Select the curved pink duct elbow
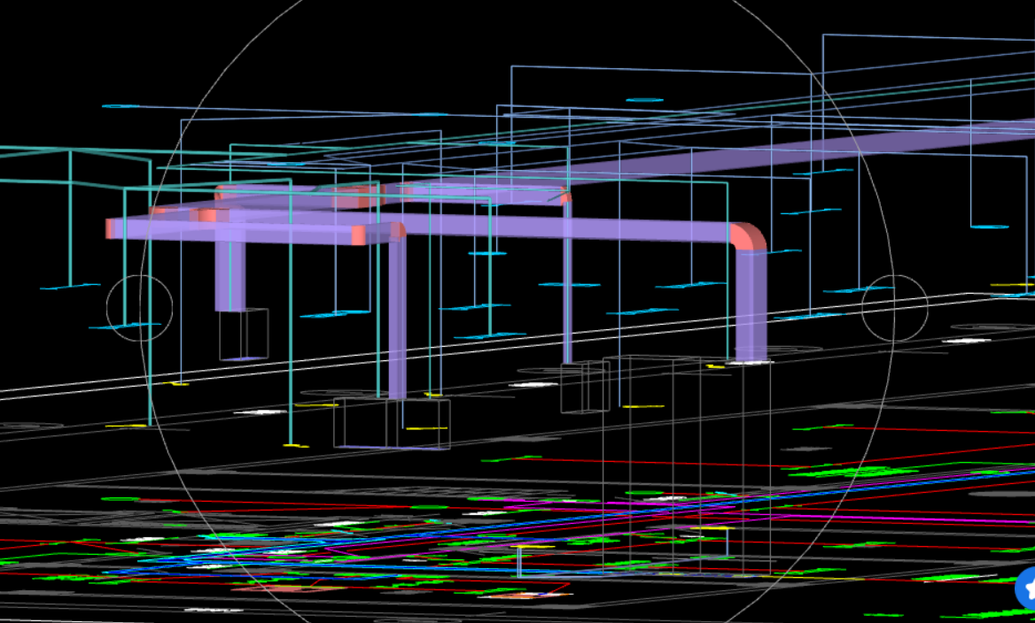1035x623 pixels. (749, 236)
